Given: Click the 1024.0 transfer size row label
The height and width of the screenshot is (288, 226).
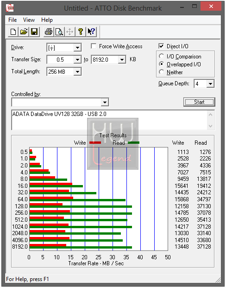Looking at the screenshot, I should [x=20, y=226].
